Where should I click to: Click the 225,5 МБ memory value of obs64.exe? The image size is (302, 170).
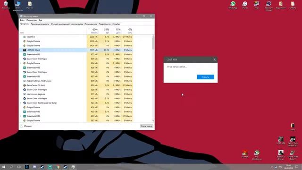click(93, 37)
